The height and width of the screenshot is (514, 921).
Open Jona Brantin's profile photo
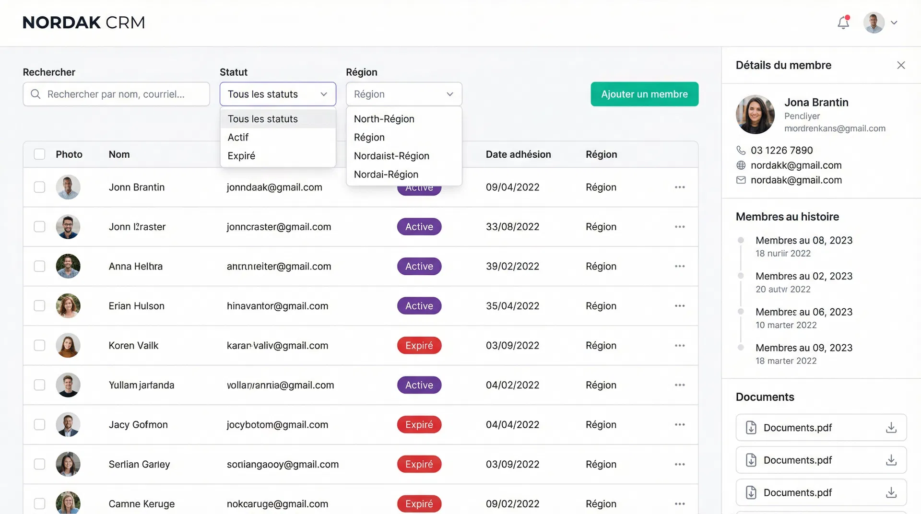[x=755, y=115]
